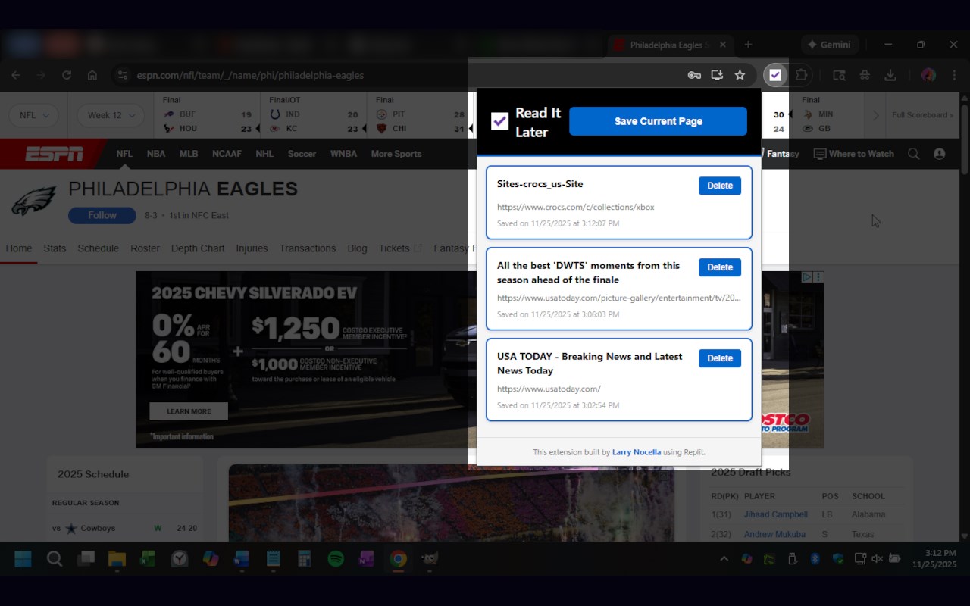Save the current page to Read It Later
Viewport: 970px width, 606px height.
tap(658, 121)
